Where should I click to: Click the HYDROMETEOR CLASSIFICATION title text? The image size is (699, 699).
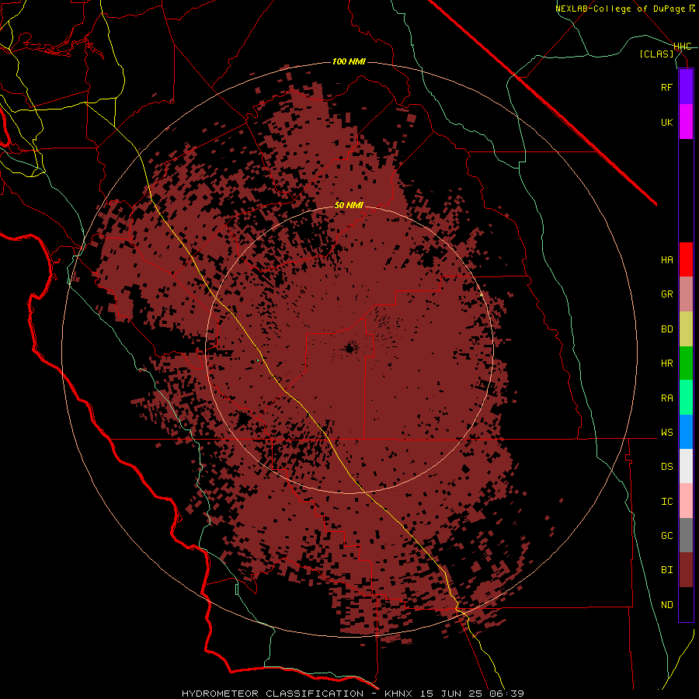tap(273, 694)
